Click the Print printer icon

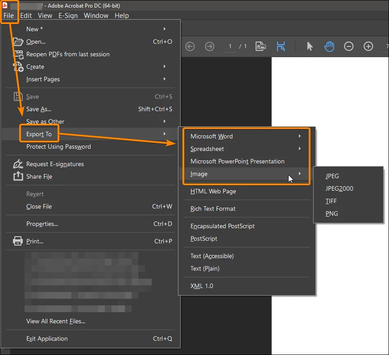point(18,241)
